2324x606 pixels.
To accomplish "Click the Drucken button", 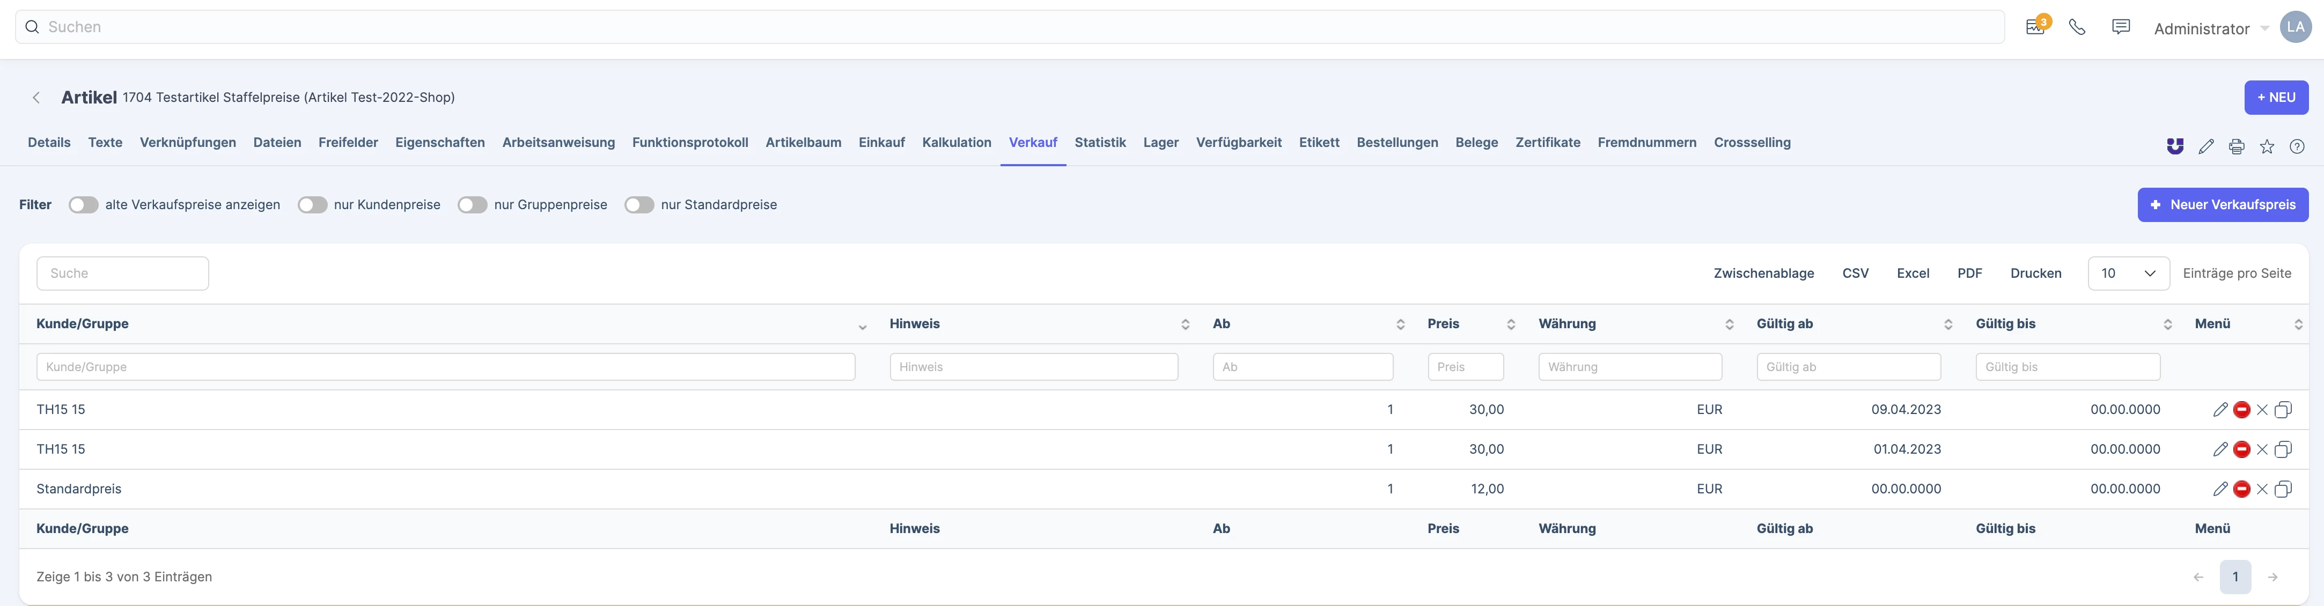I will coord(2035,274).
